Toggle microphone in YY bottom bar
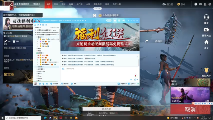This screenshot has width=213, height=120. click(43, 84)
